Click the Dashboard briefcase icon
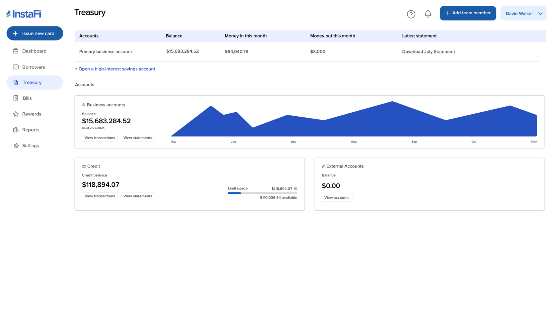 tap(16, 51)
